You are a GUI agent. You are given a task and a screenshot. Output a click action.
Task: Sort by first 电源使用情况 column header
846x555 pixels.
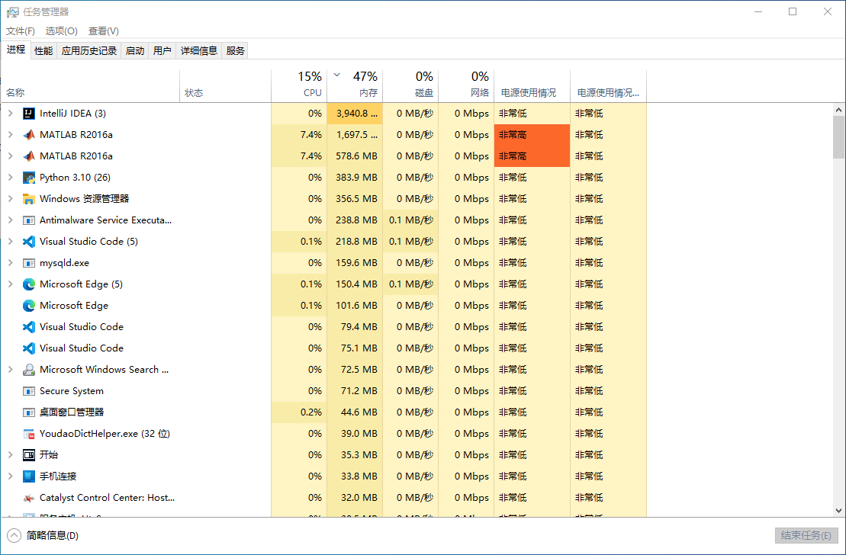pyautogui.click(x=532, y=85)
